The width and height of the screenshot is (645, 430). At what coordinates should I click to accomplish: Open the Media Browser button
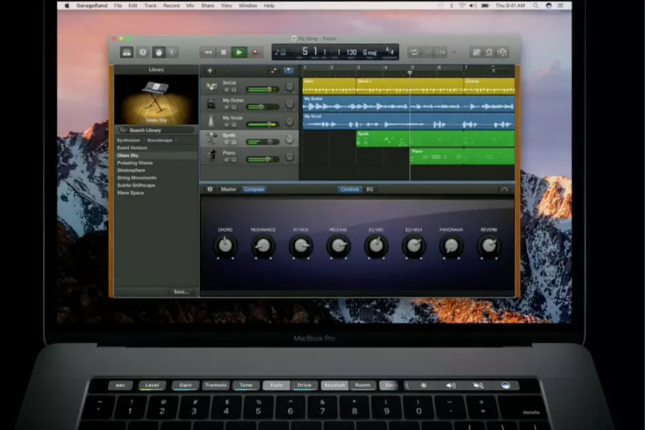point(503,52)
